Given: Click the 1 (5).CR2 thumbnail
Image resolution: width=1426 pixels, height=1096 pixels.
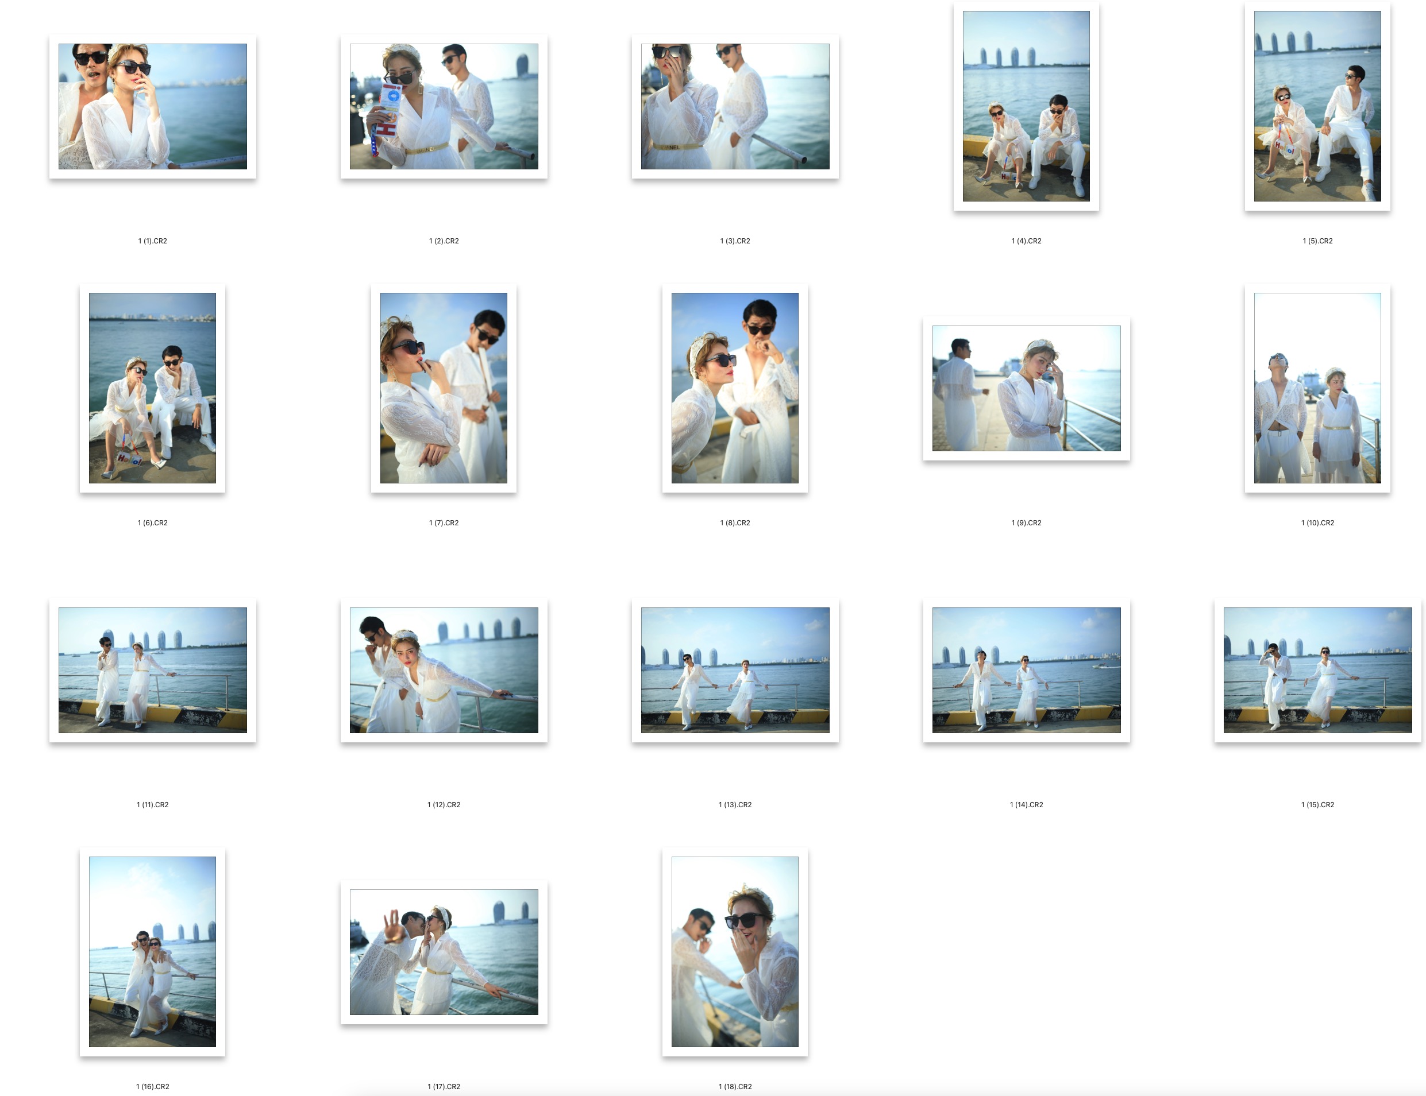Looking at the screenshot, I should [1317, 106].
